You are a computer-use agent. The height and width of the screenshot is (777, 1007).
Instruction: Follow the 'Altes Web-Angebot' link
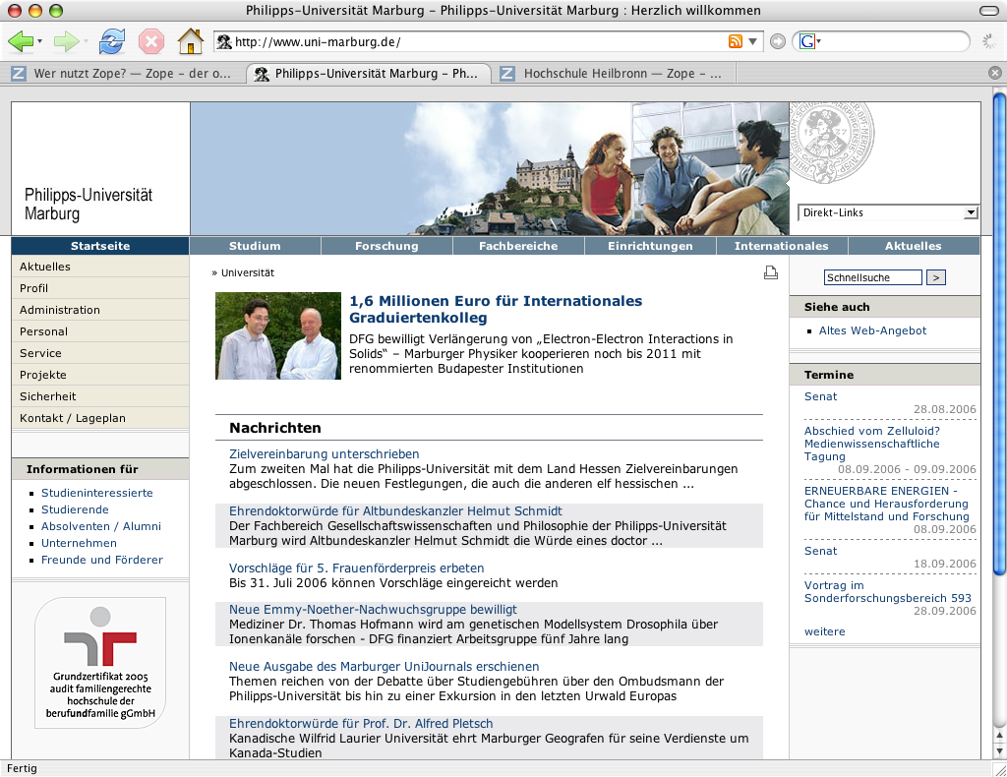pyautogui.click(x=872, y=330)
